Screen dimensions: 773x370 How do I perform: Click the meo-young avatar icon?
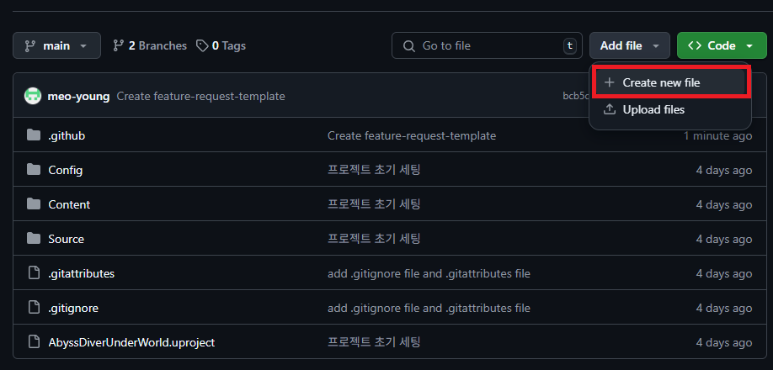tap(33, 96)
